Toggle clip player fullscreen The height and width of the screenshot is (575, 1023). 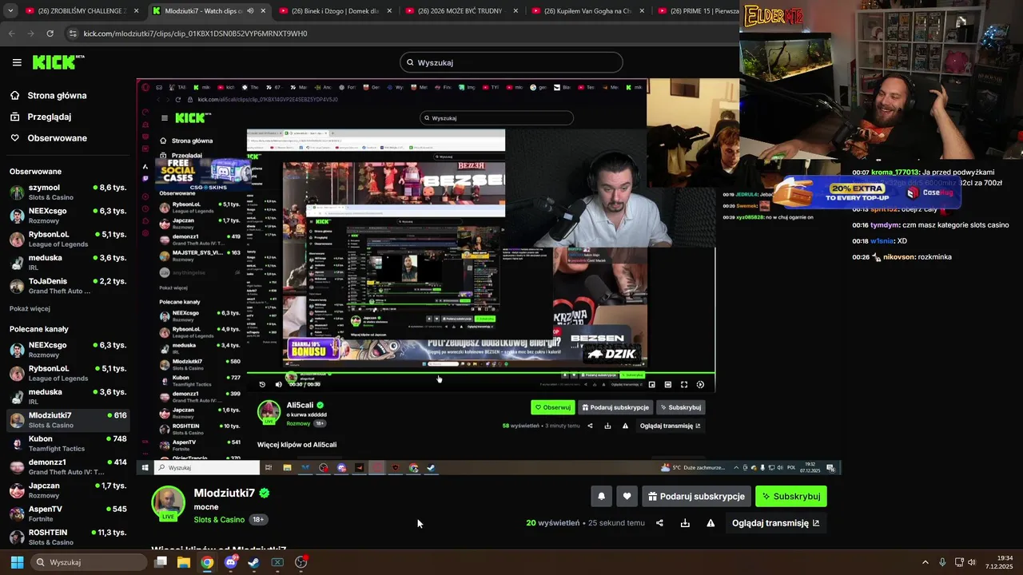pyautogui.click(x=684, y=384)
